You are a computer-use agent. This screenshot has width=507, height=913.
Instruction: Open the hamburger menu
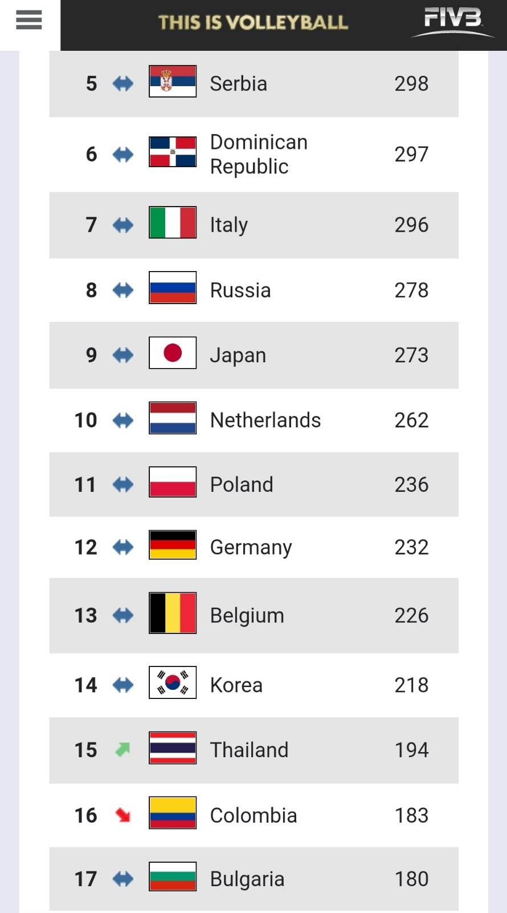(28, 20)
